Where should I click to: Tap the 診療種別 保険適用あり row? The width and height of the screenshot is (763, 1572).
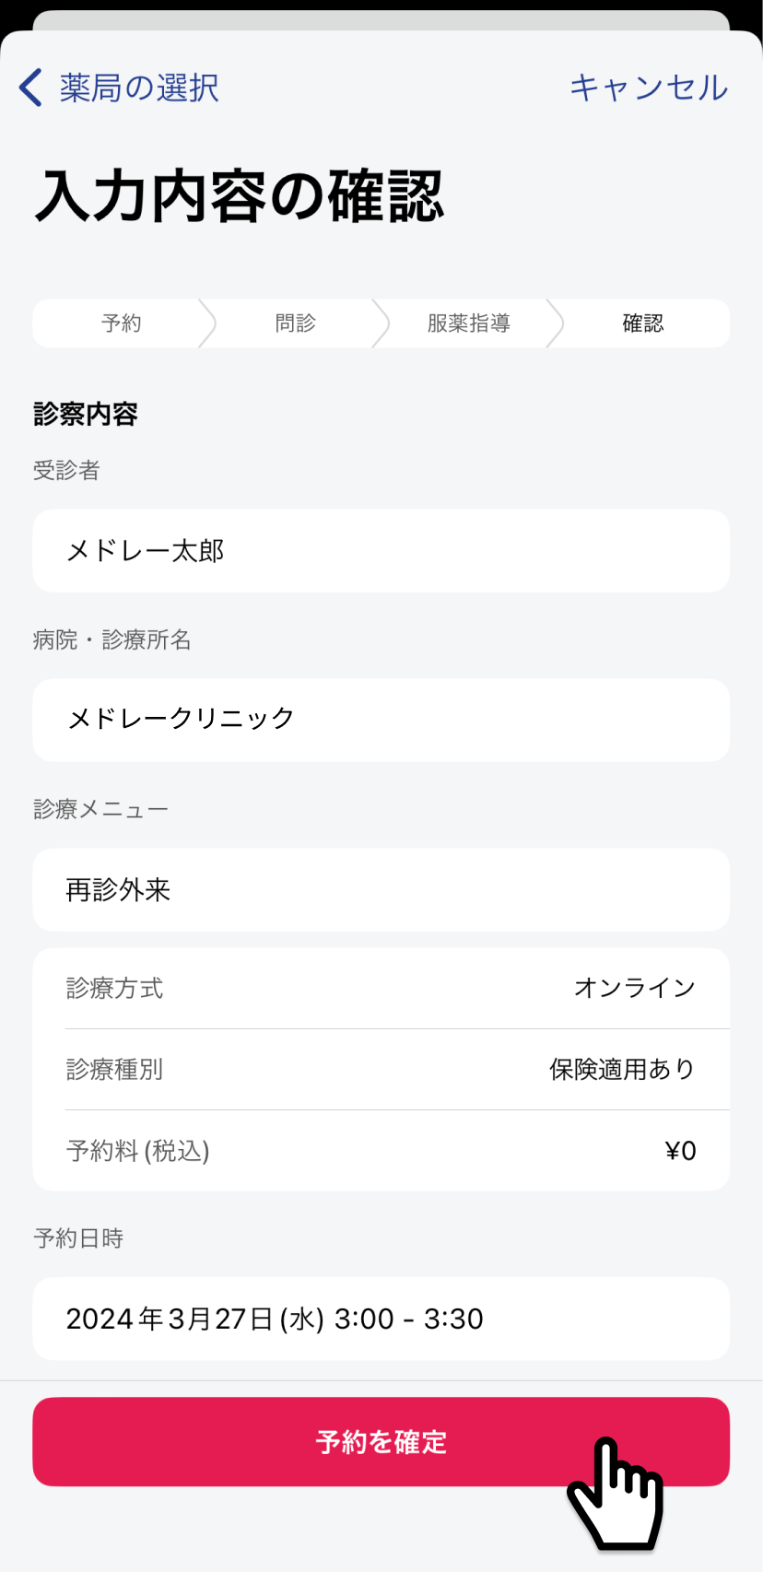(381, 1070)
